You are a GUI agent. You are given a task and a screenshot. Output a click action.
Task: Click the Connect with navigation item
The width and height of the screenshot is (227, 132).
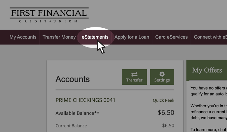click(210, 37)
